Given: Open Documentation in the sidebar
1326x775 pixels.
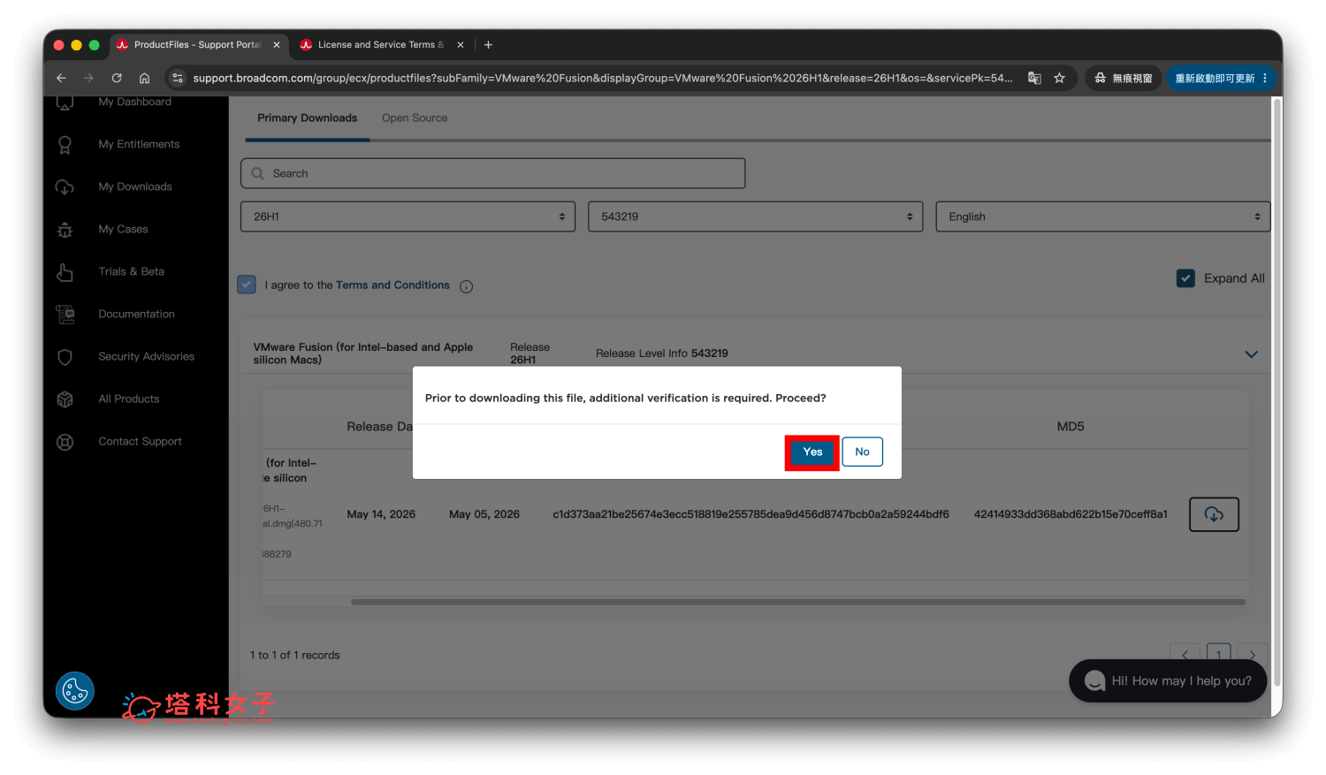Looking at the screenshot, I should point(136,314).
